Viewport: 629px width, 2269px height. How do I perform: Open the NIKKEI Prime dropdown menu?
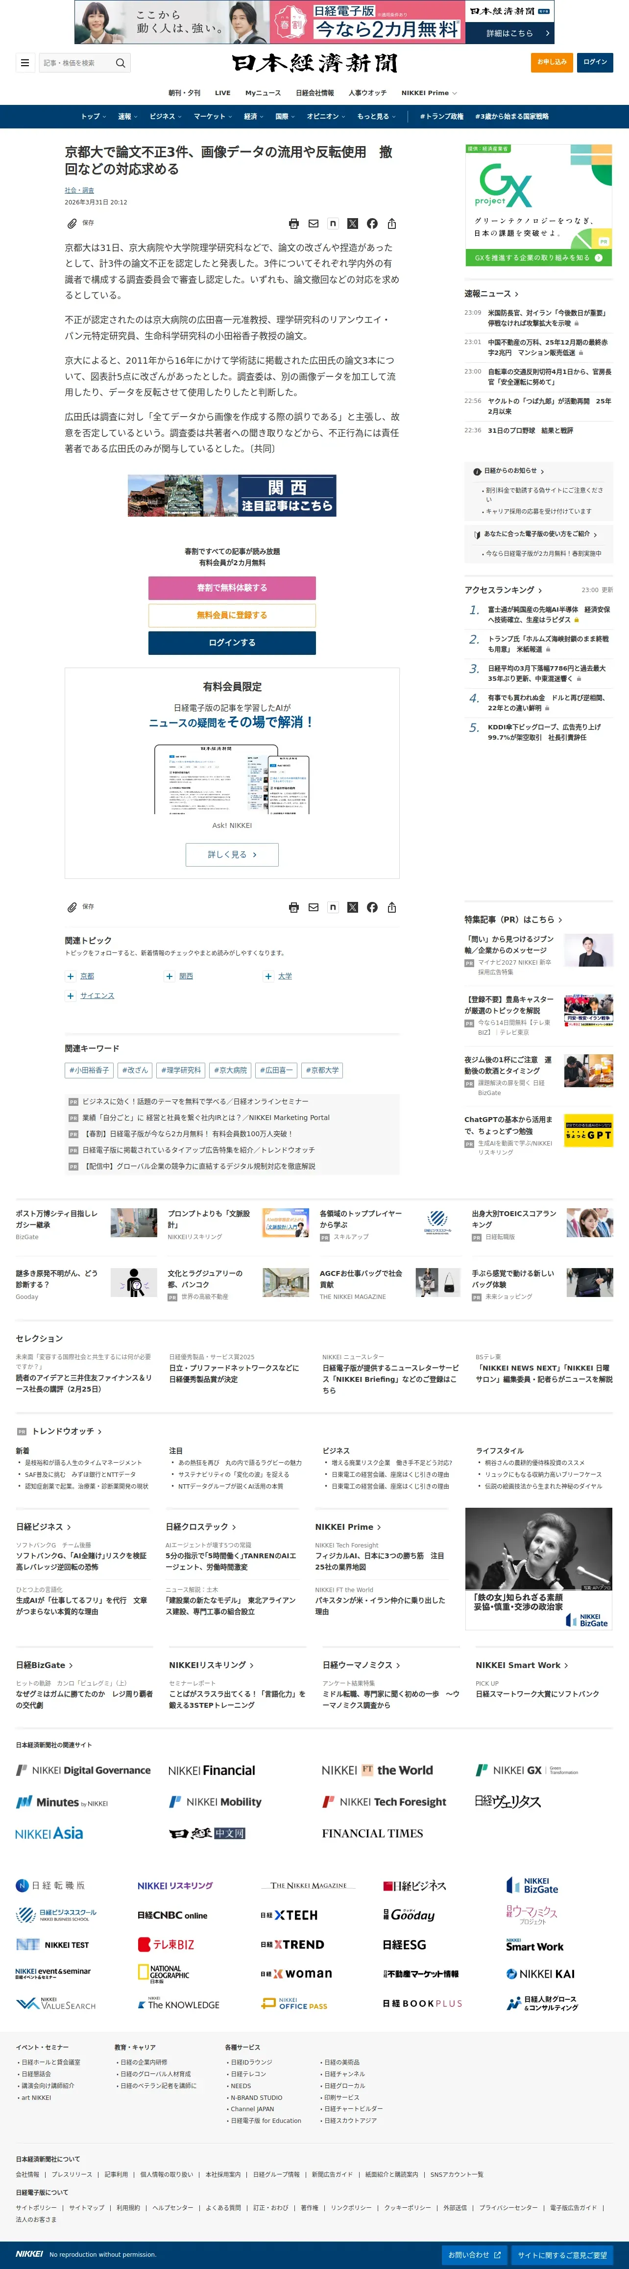429,93
